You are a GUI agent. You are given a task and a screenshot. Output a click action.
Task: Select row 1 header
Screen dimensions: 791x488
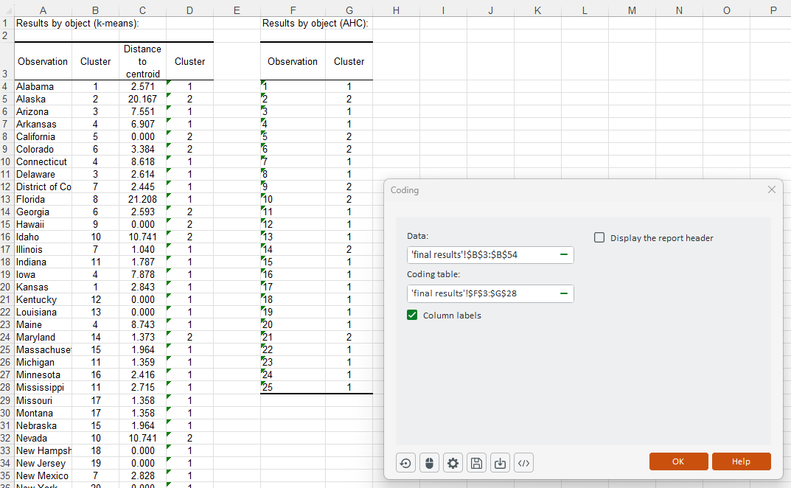(x=7, y=23)
